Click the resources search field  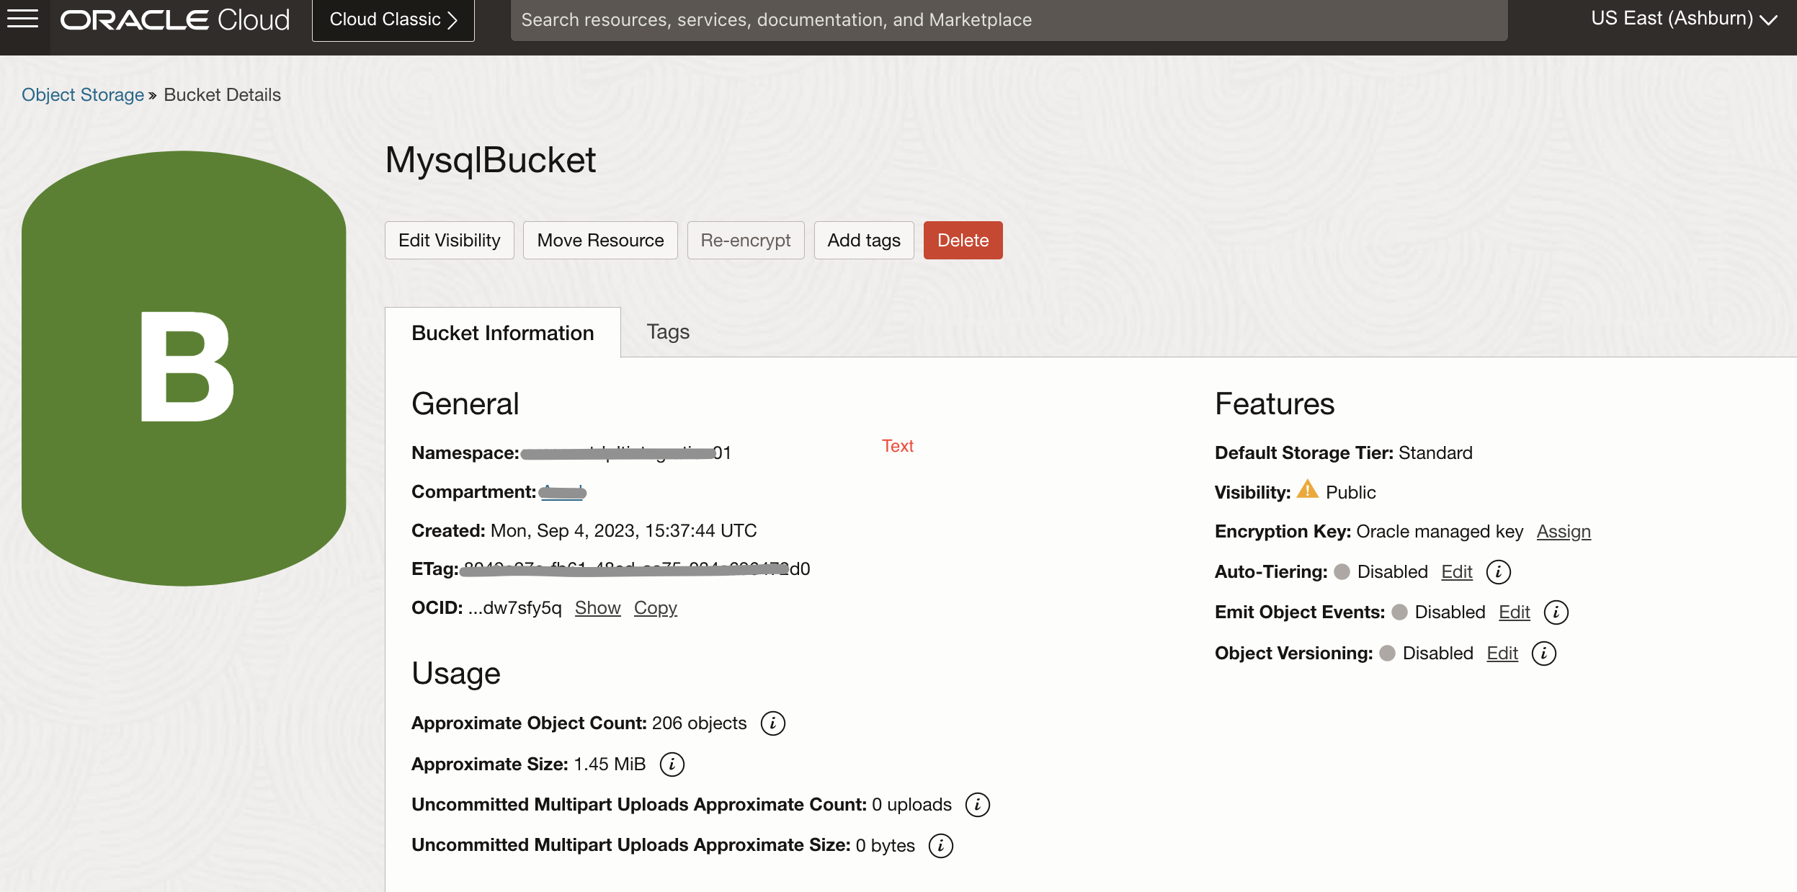pyautogui.click(x=1008, y=19)
